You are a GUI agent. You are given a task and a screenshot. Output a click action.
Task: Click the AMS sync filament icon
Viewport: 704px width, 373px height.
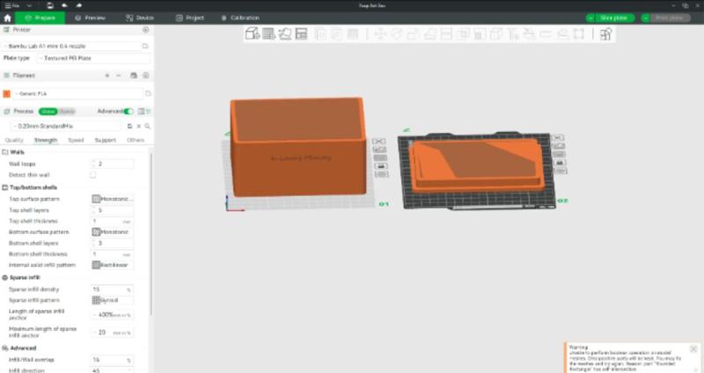134,76
